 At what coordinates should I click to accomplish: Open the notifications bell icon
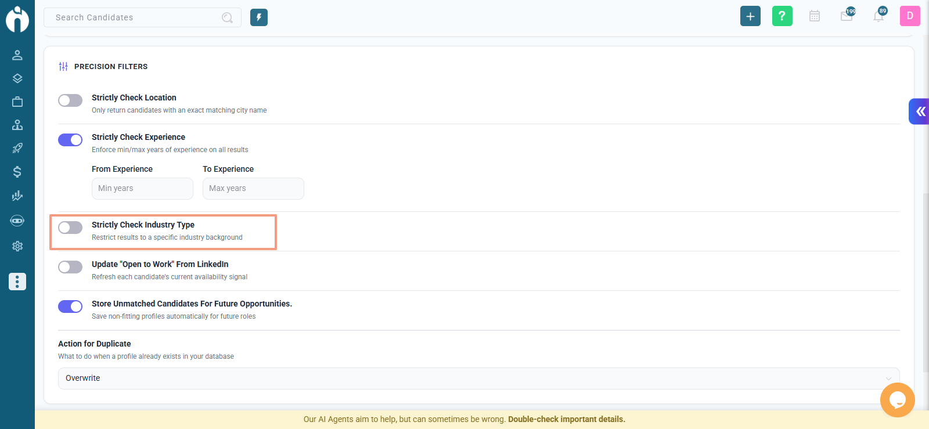878,16
